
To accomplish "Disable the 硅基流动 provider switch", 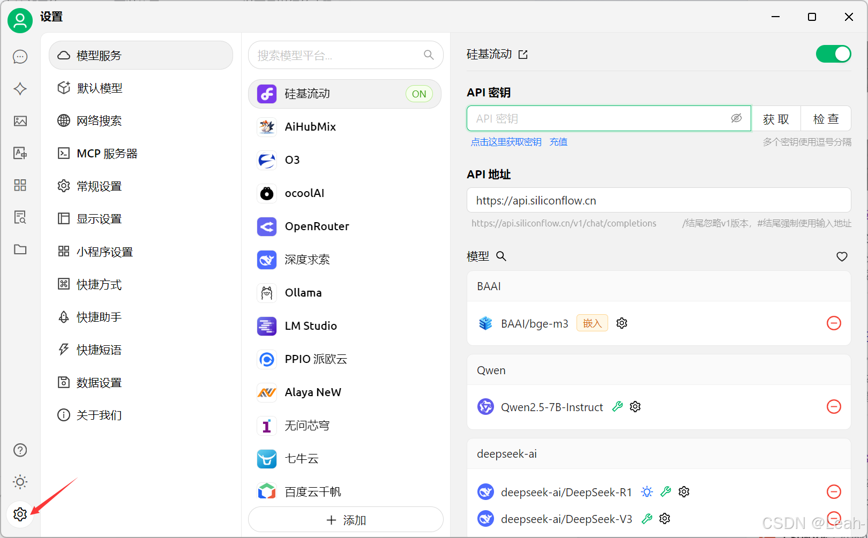I will [833, 54].
